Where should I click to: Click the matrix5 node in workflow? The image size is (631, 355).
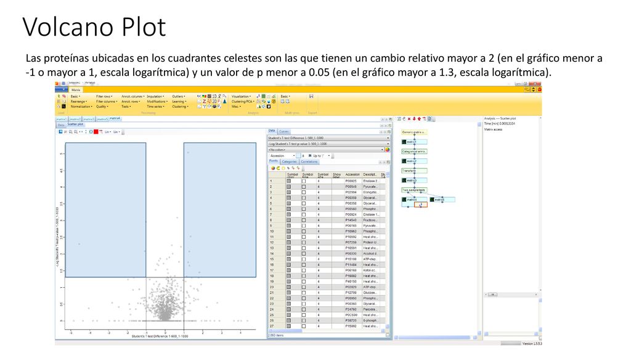coord(442,200)
